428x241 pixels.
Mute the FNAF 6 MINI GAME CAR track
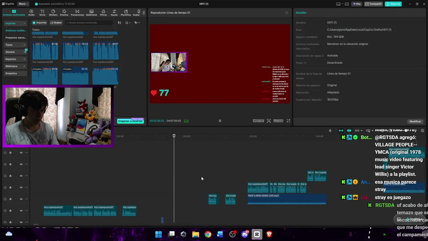(x=21, y=199)
